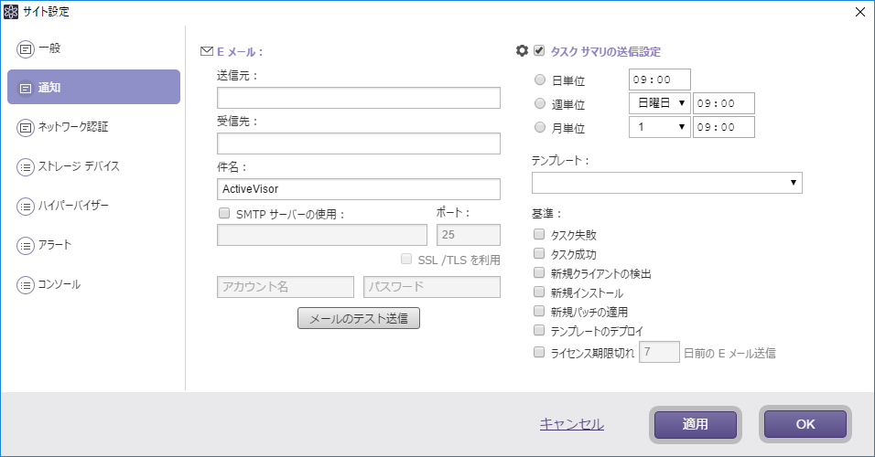Image resolution: width=875 pixels, height=457 pixels.
Task: Open the monthly day number dropdown
Action: click(x=659, y=127)
